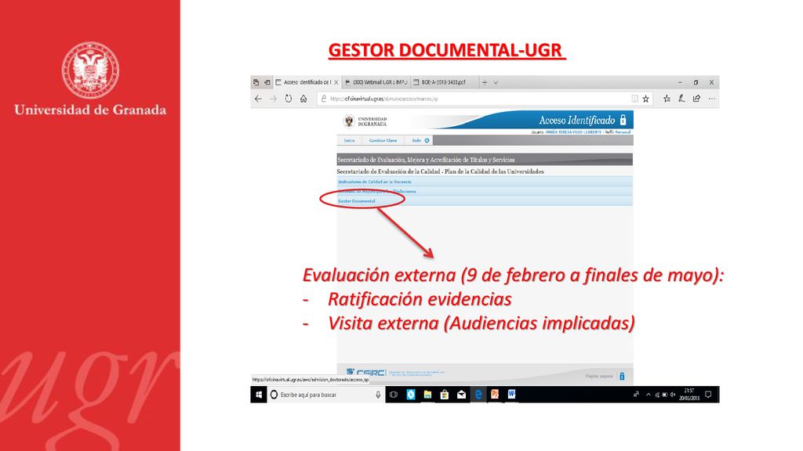The height and width of the screenshot is (451, 803).
Task: Open the Acciones de Mejora link
Action: coord(377,192)
